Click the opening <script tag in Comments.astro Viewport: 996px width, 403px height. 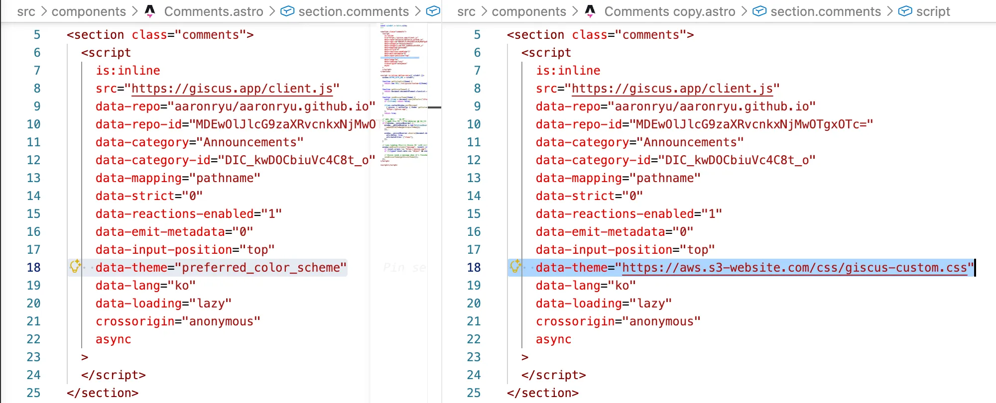pos(106,53)
